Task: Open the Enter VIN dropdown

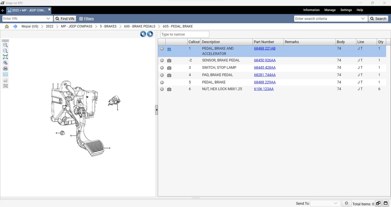Action: click(x=48, y=18)
